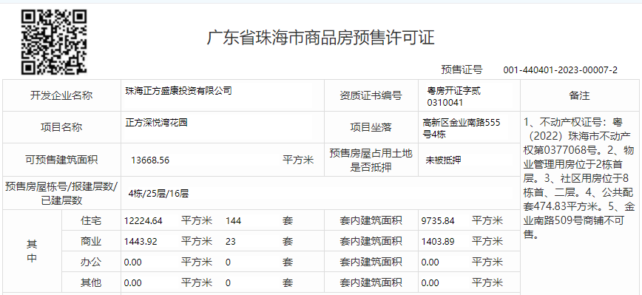This screenshot has width=642, height=295.
Task: Click the remarks text about 不动产权证号
Action: pos(579,178)
